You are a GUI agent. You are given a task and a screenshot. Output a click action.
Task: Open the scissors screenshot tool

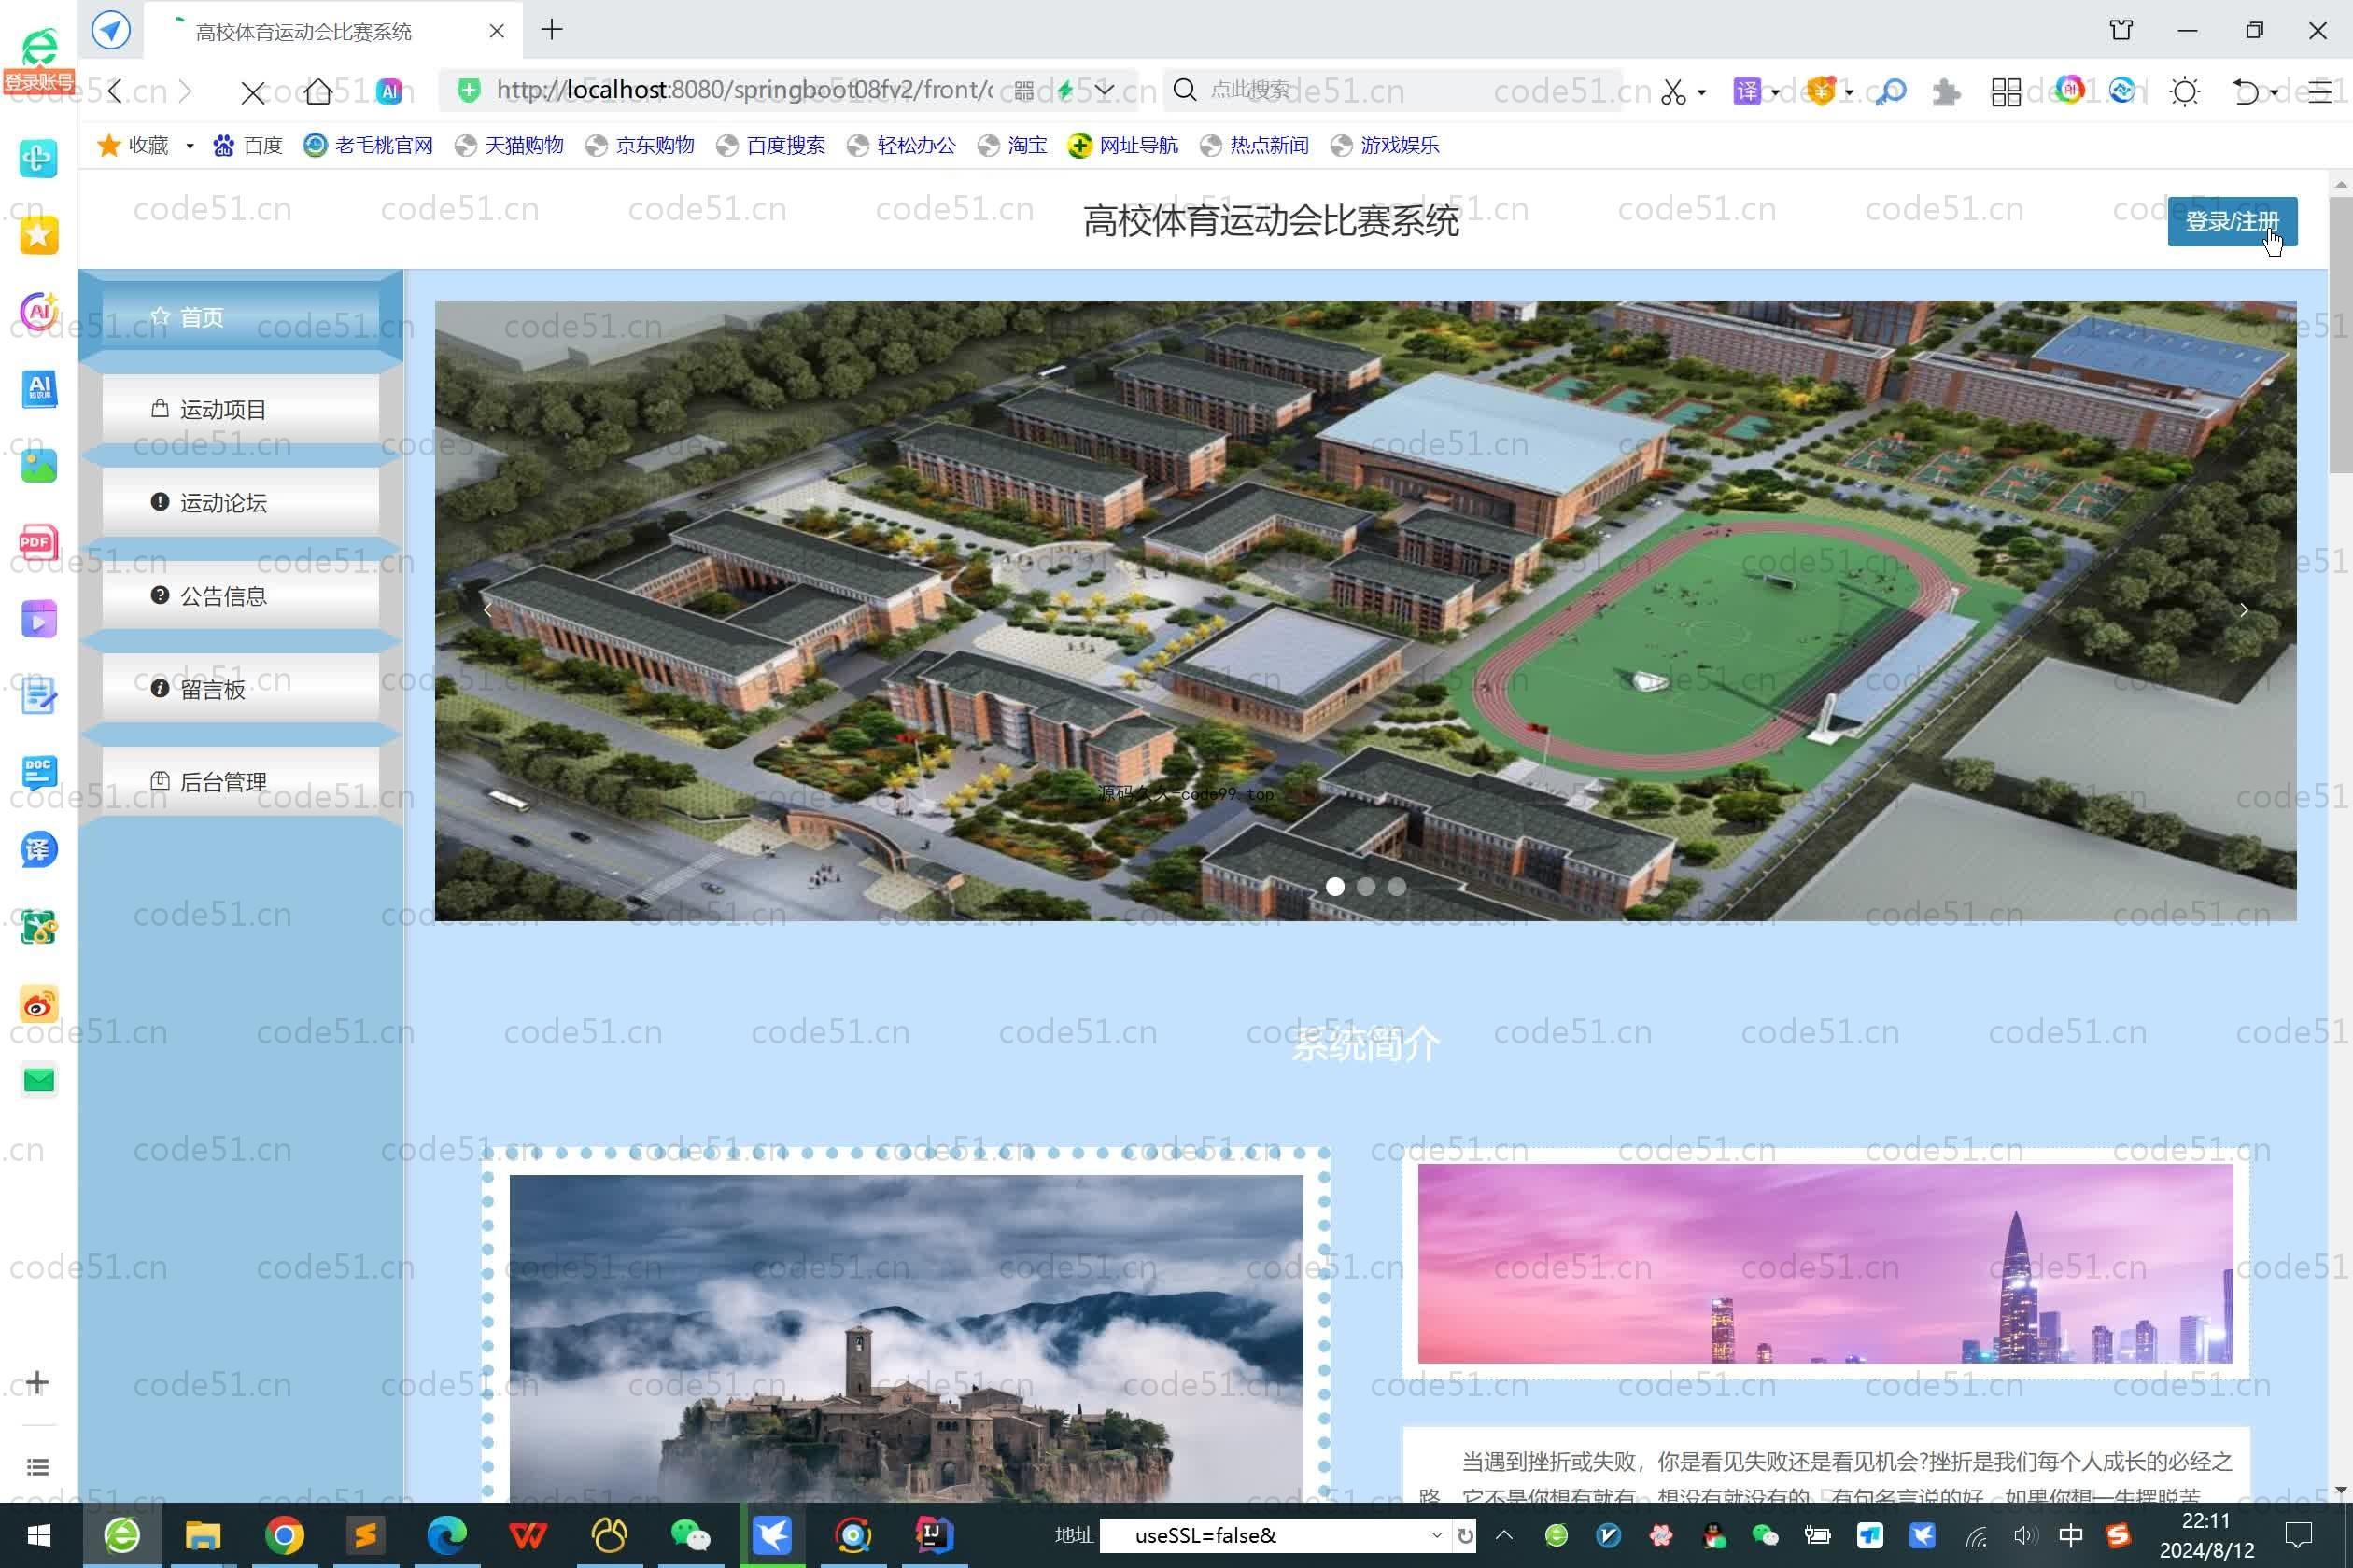point(1672,92)
